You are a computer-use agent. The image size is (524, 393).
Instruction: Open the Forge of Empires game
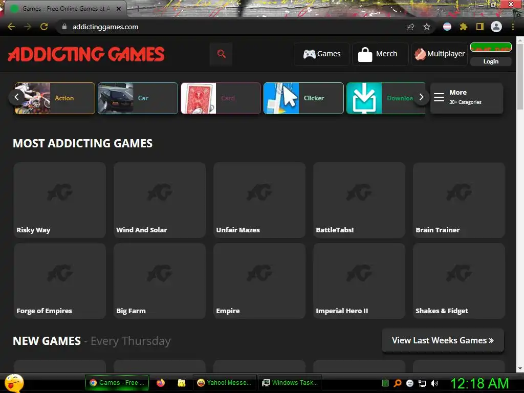click(x=60, y=281)
